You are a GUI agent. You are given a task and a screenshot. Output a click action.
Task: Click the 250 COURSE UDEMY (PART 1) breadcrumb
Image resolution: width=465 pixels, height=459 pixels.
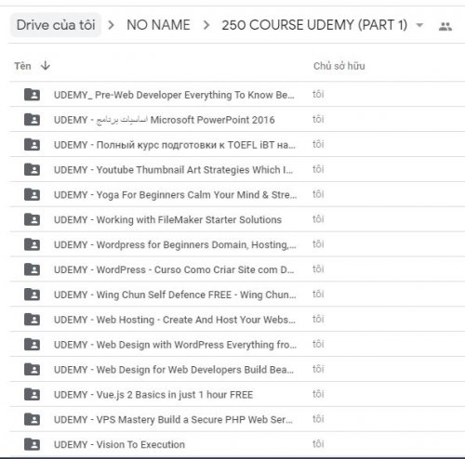(314, 25)
